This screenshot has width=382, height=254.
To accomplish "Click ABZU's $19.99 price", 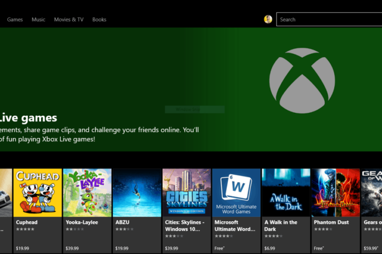I will [x=122, y=248].
